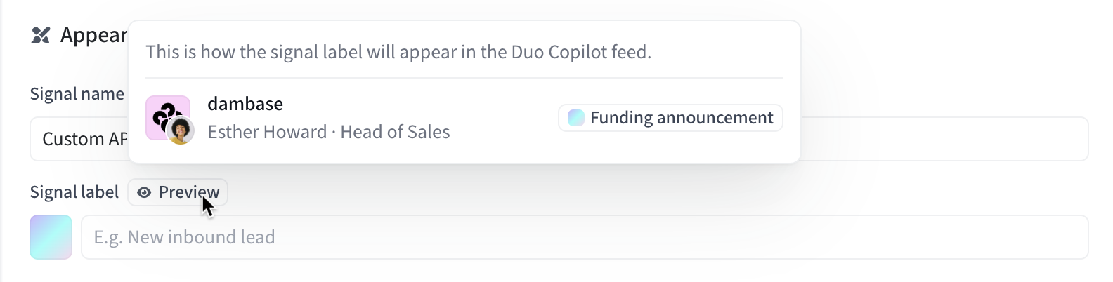
Task: Click the Appearance section heading icon
Action: point(41,35)
